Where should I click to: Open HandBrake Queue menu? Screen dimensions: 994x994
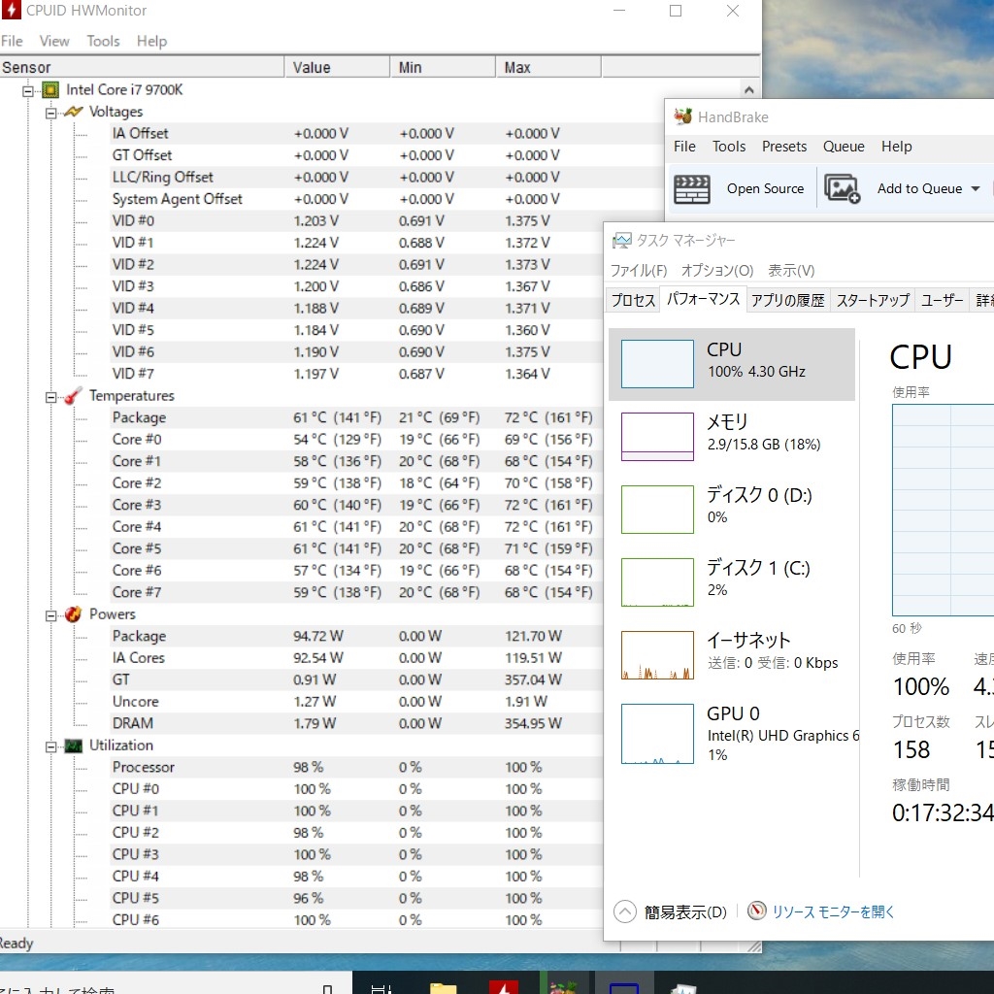(x=844, y=147)
